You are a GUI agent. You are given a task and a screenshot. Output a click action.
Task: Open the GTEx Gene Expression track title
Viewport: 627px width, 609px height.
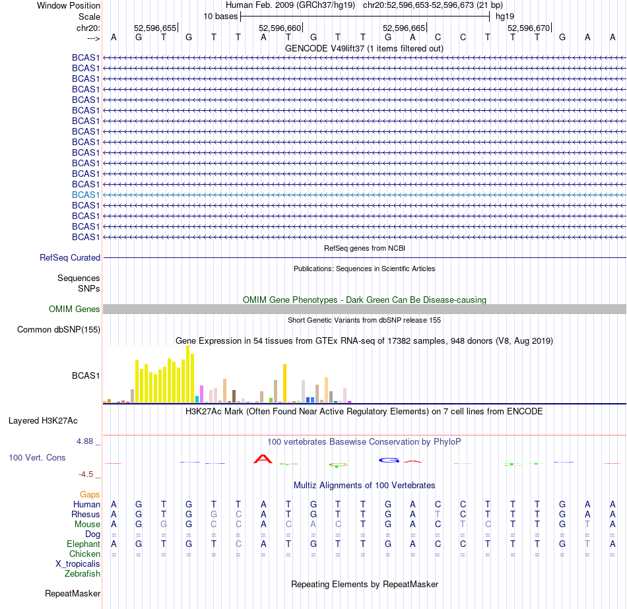(364, 340)
